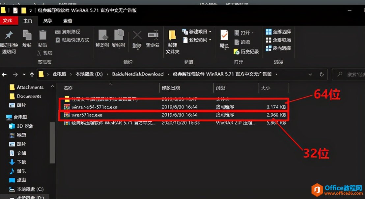Click Paste shortcut (粘贴快捷方式)
Viewport: 365px width, 199px height.
click(x=72, y=40)
